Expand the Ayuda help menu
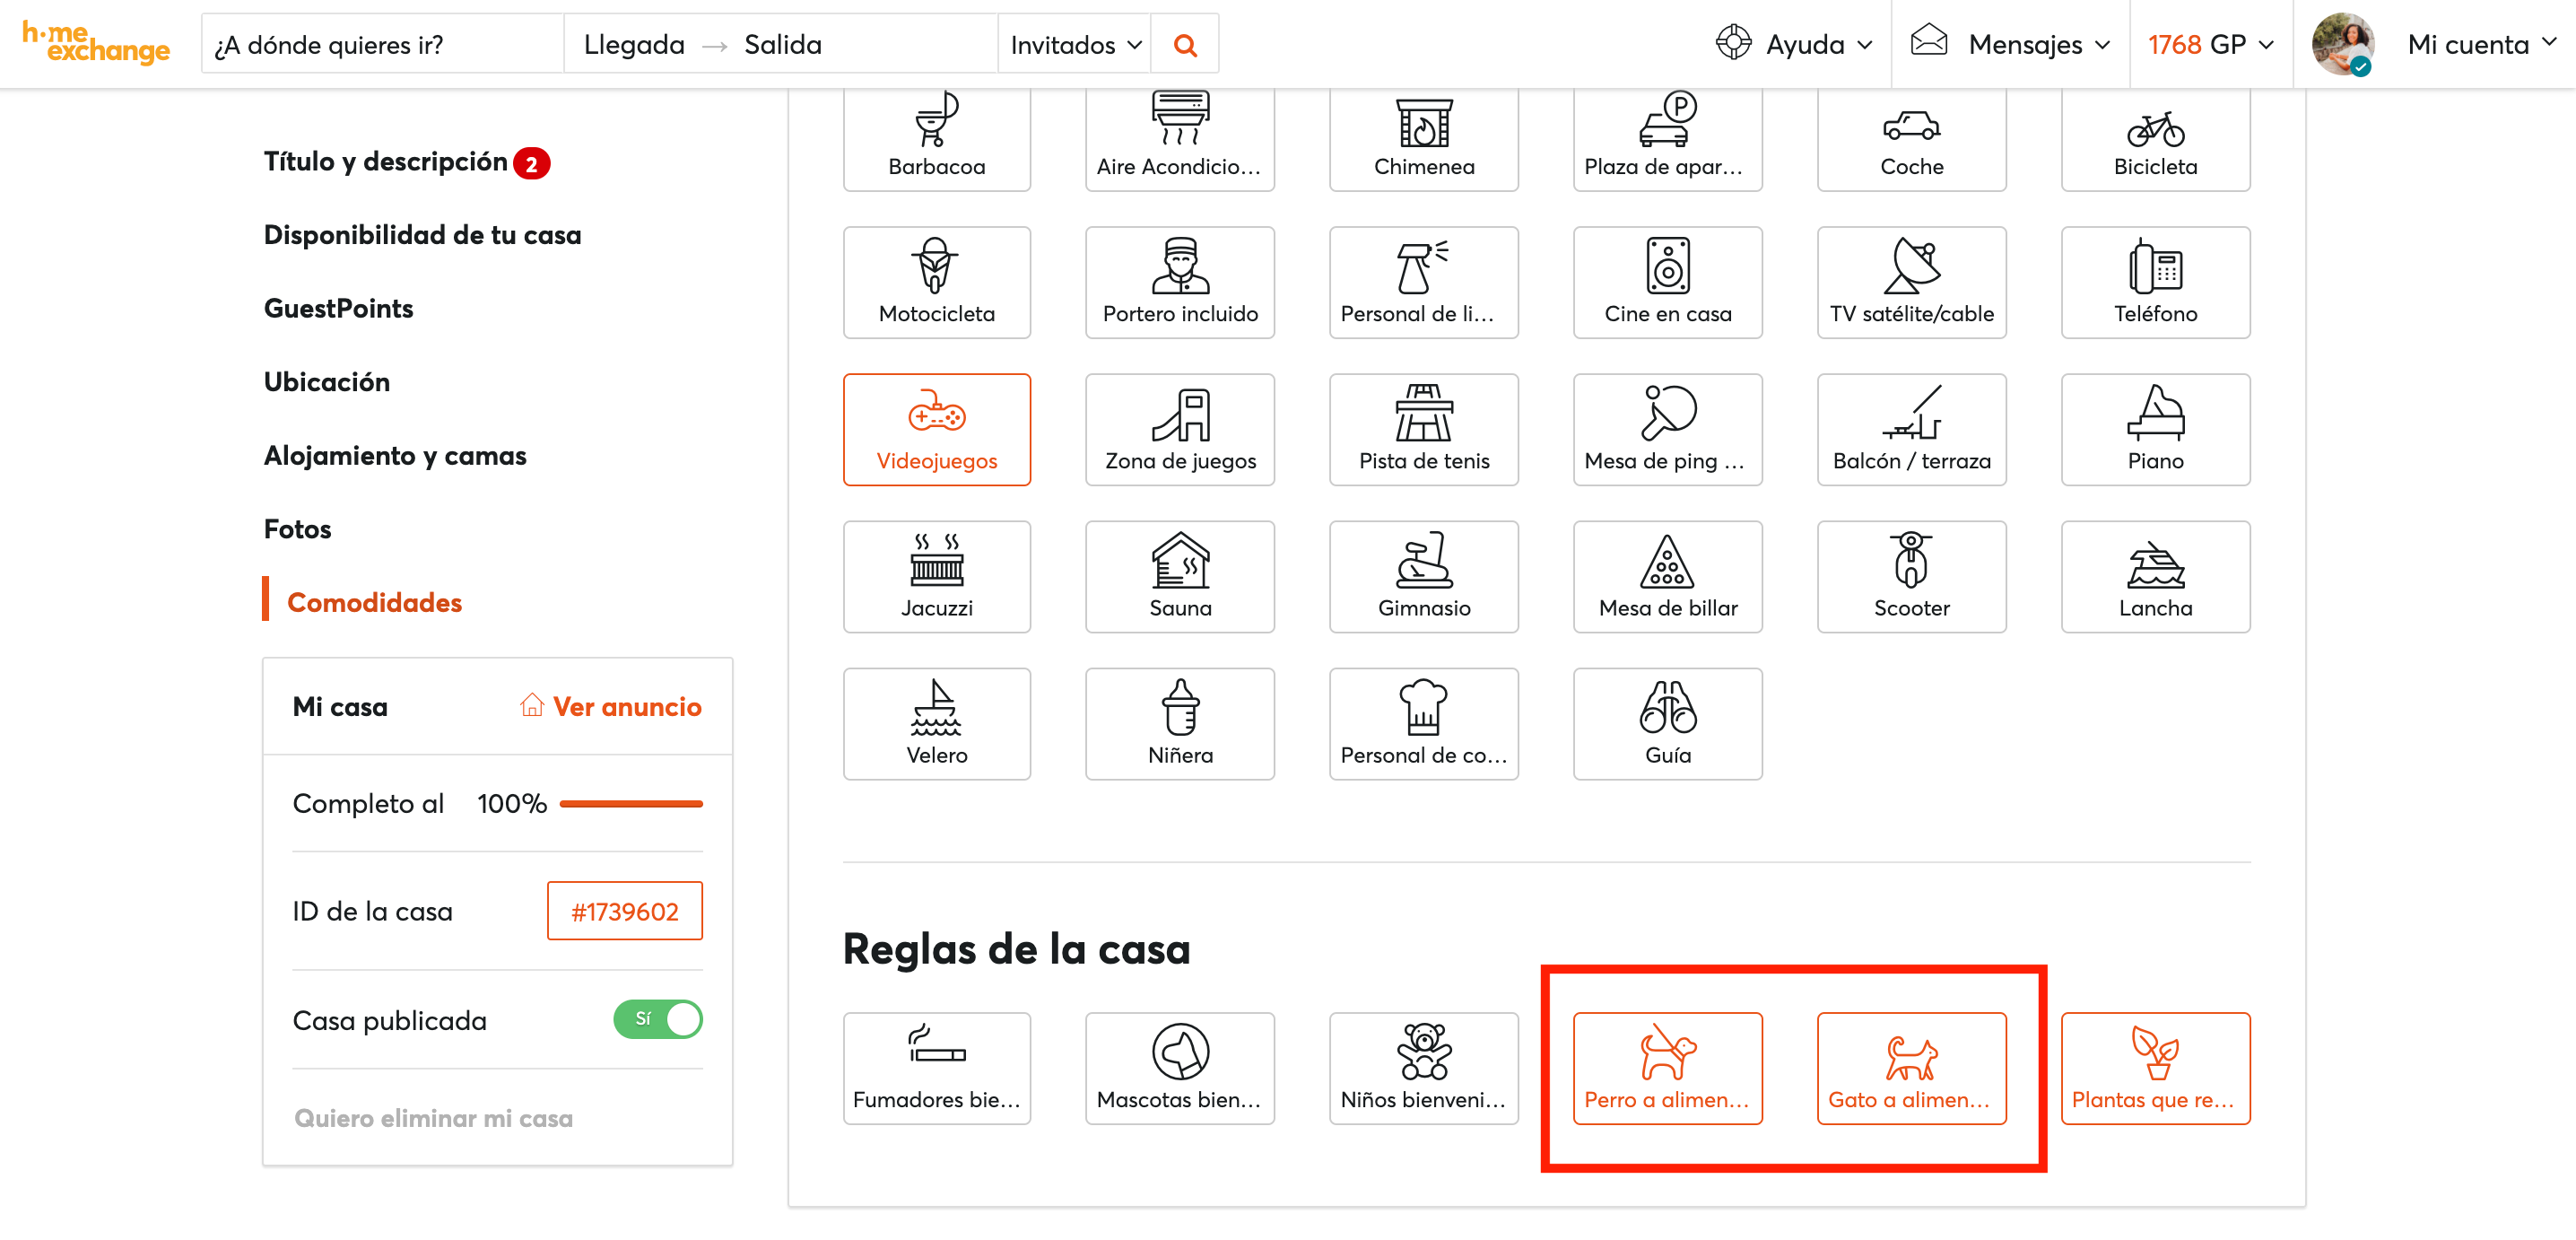This screenshot has width=2576, height=1240. pyautogui.click(x=1794, y=45)
